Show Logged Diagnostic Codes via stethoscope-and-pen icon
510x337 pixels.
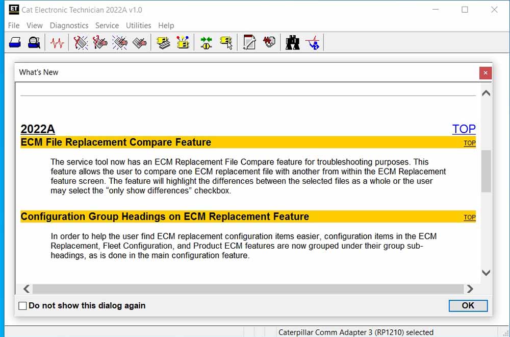(x=100, y=43)
